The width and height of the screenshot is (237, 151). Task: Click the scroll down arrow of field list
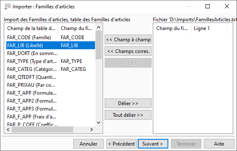99,123
